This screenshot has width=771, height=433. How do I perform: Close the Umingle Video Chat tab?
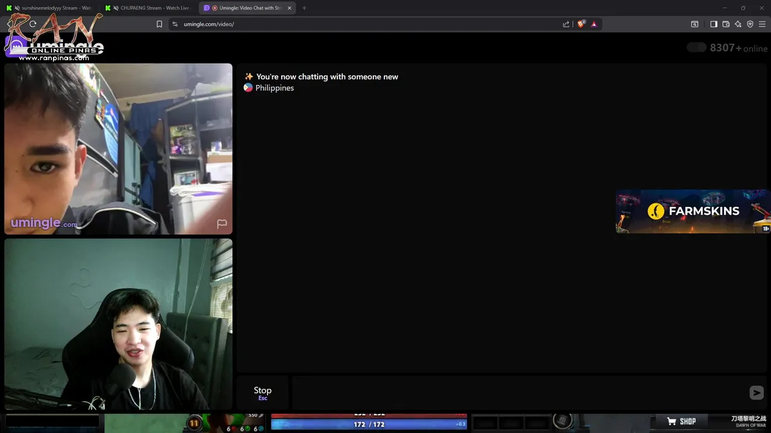point(289,8)
